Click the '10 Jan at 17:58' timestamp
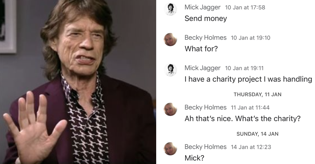This screenshot has width=315, height=164. coord(245,8)
